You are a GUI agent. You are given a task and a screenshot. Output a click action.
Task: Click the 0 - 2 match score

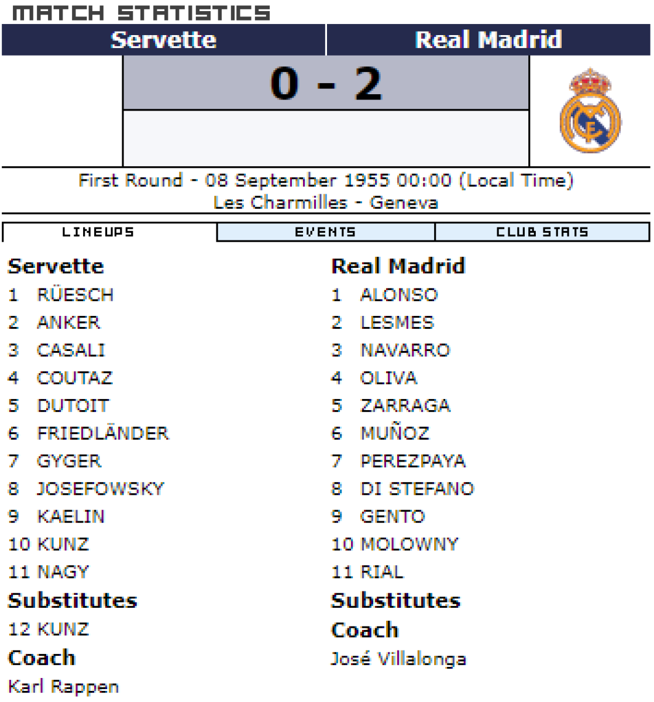326,84
